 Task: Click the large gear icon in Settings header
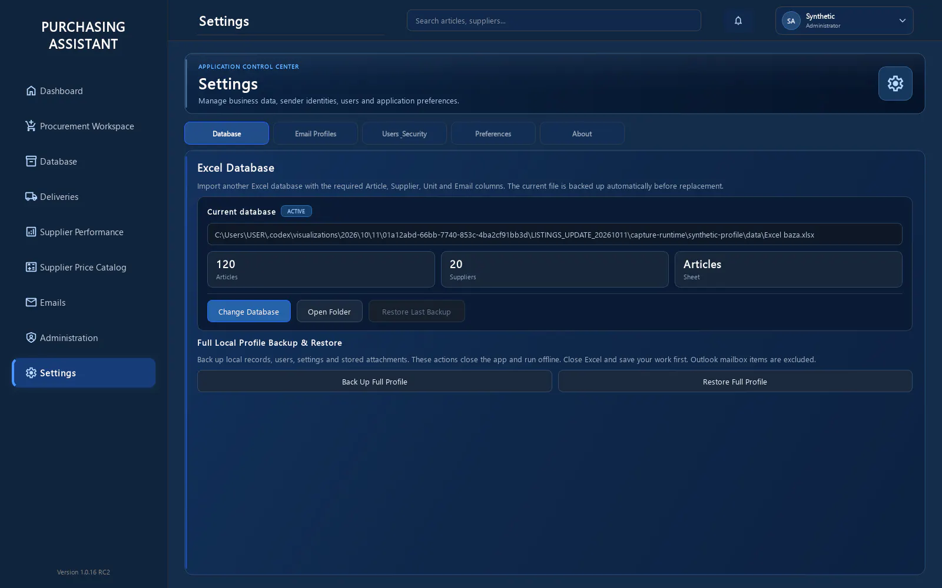coord(895,83)
